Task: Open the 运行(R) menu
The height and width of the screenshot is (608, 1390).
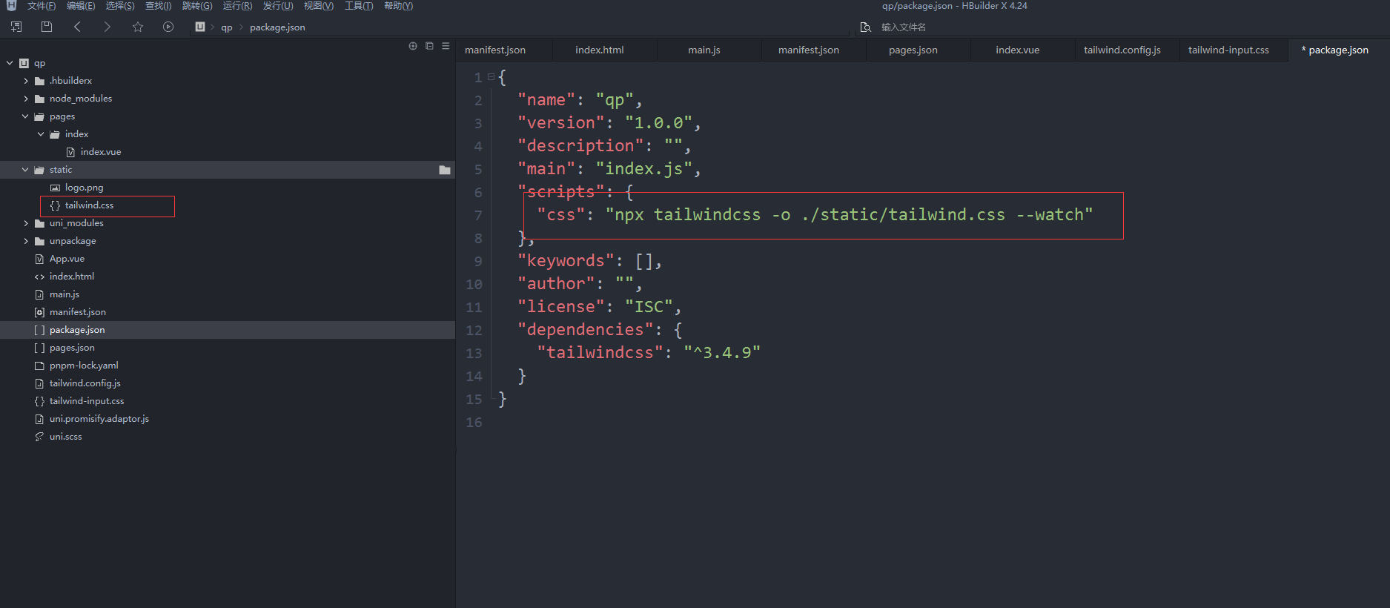Action: tap(237, 6)
